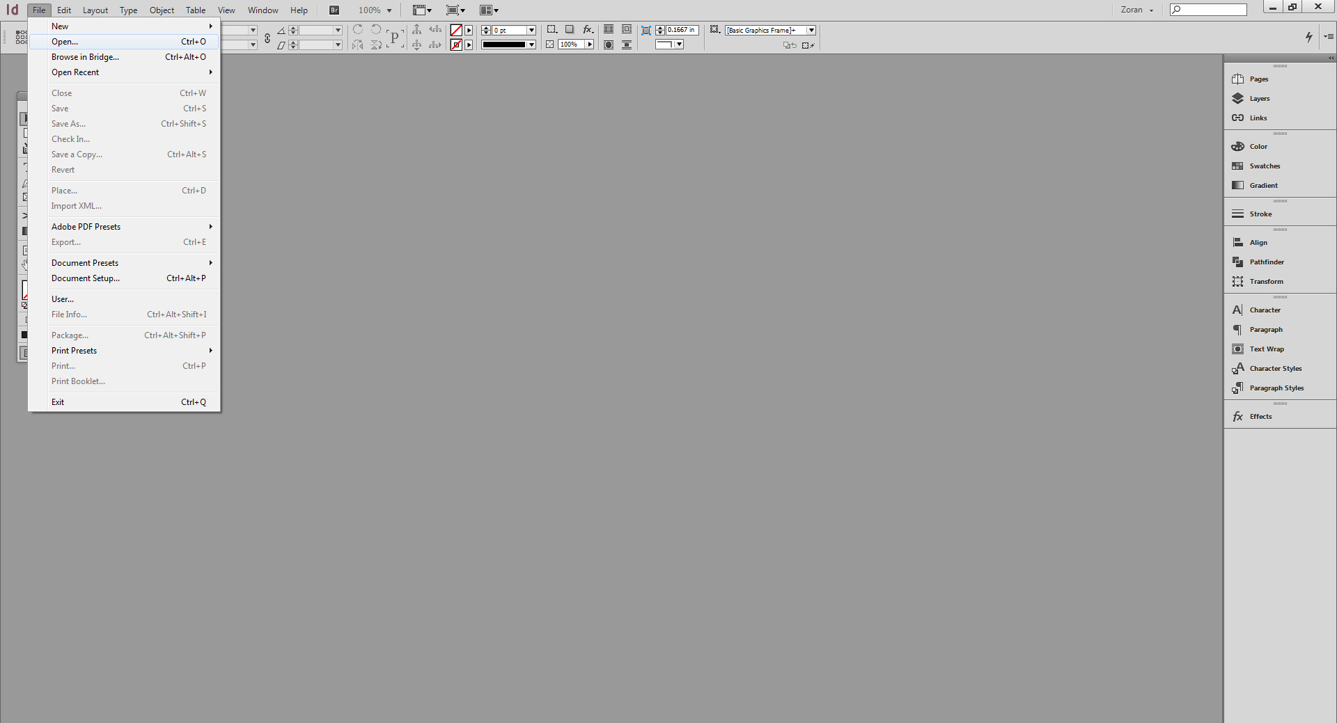Click the Go to Bridge icon
The height and width of the screenshot is (723, 1337).
point(334,10)
